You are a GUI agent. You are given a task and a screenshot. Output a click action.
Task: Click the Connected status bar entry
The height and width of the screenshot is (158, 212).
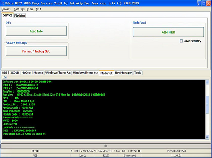click(130, 155)
